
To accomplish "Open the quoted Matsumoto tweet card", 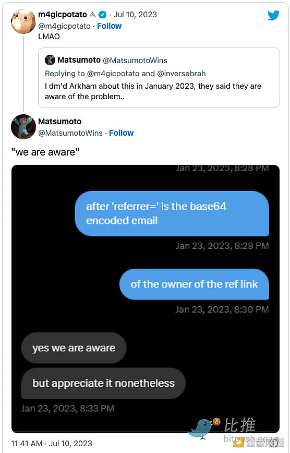I will (x=159, y=78).
